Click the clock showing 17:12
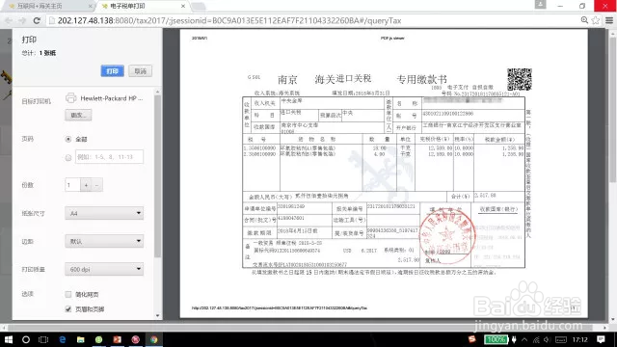This screenshot has width=617, height=347. [580, 339]
